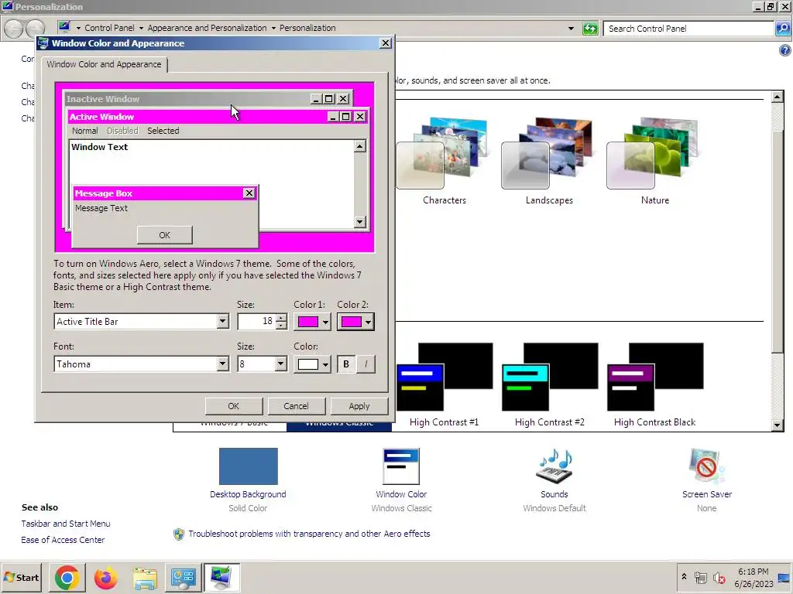Open File Explorer from the taskbar

point(145,577)
